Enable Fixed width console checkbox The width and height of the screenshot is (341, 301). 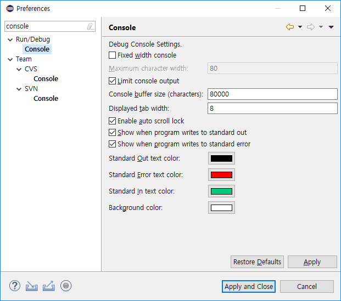click(x=112, y=55)
